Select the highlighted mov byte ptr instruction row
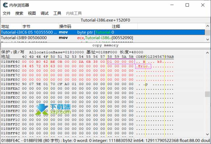The width and height of the screenshot is (211, 144). point(103,32)
